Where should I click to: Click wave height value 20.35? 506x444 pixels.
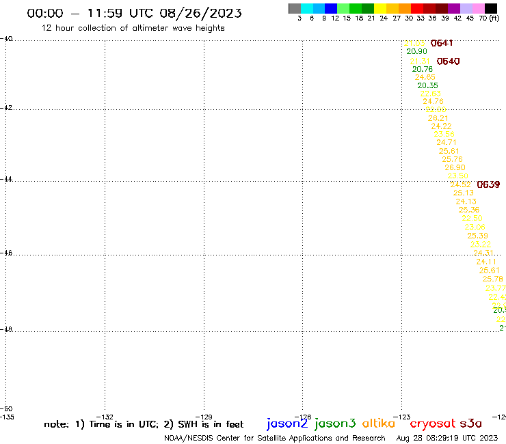[427, 85]
